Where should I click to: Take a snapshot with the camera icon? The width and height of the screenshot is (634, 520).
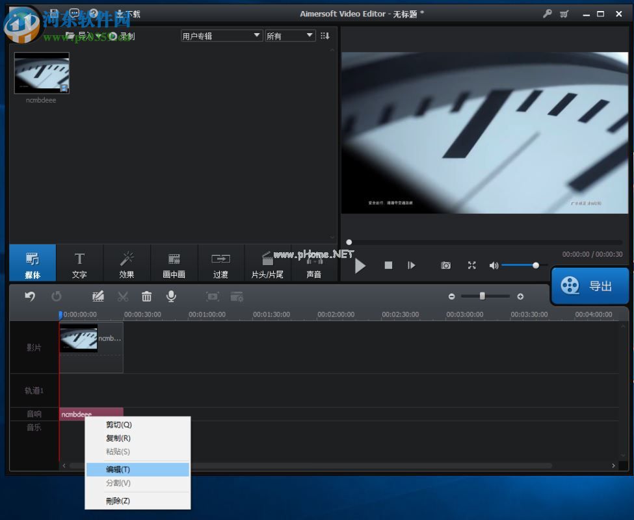click(445, 265)
